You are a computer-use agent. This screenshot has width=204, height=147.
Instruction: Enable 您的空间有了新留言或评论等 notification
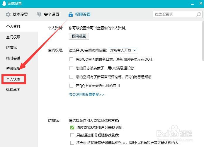pyautogui.click(x=71, y=77)
